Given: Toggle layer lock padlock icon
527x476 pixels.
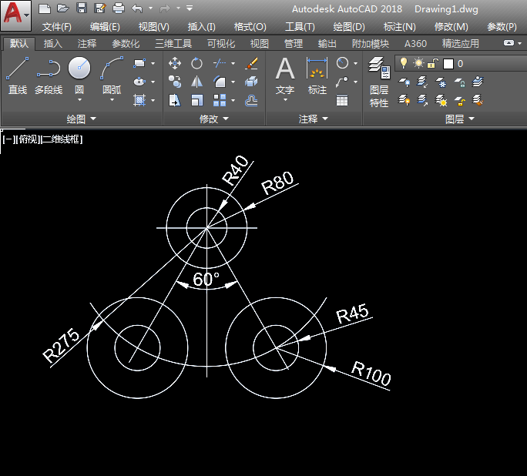Looking at the screenshot, I should [433, 63].
